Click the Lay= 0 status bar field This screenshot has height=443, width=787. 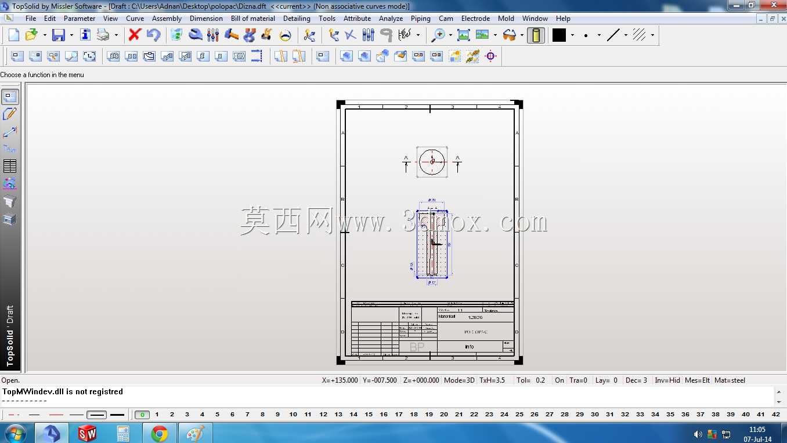[607, 380]
